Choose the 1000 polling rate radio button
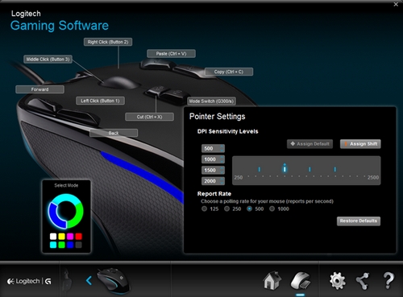The height and width of the screenshot is (297, 403). (272, 208)
